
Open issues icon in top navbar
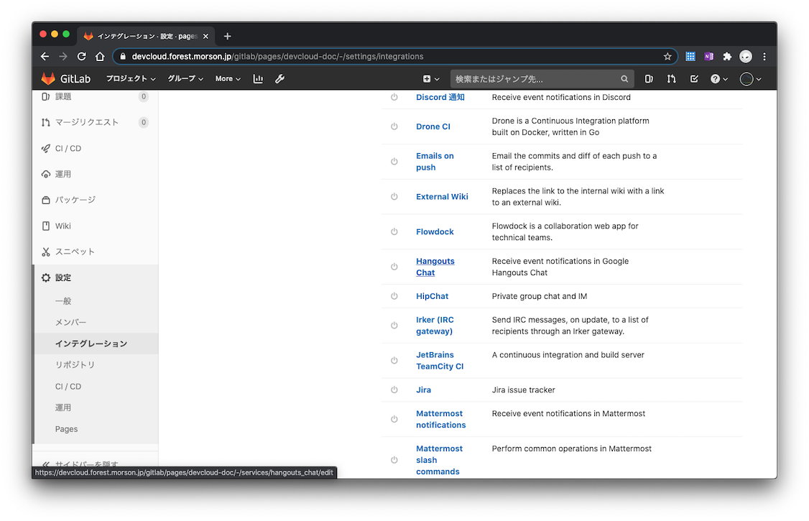point(649,79)
